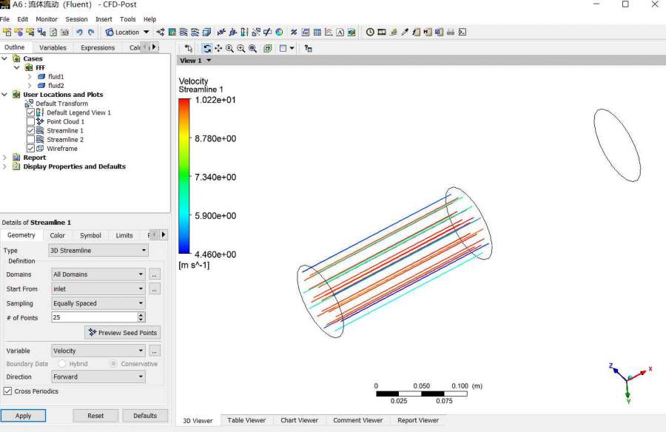Toggle the Cross Periodics checkbox

(x=8, y=391)
